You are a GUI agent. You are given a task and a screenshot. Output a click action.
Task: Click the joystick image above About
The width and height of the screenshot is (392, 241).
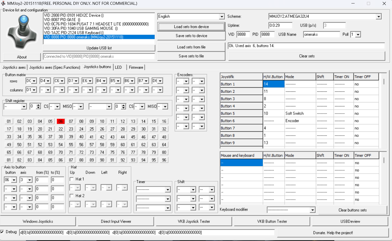tap(22, 32)
